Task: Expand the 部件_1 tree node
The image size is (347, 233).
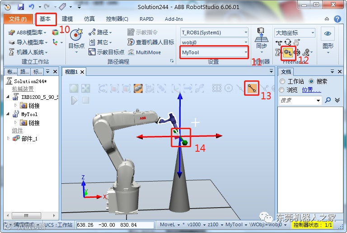Action: 8,138
